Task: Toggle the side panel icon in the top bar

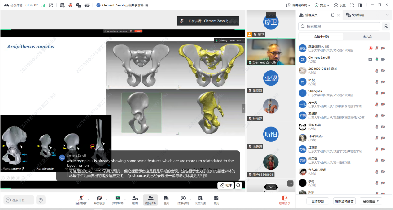Action: [360, 5]
